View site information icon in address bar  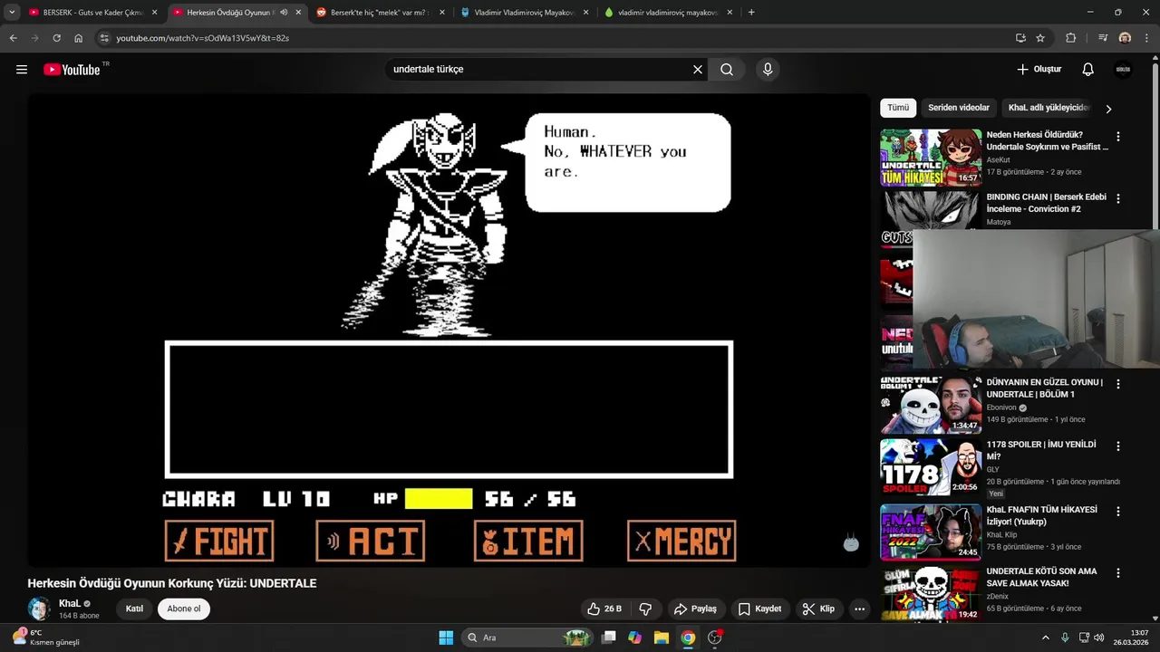(x=104, y=38)
